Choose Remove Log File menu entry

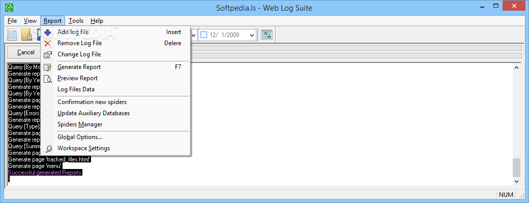[x=116, y=43]
